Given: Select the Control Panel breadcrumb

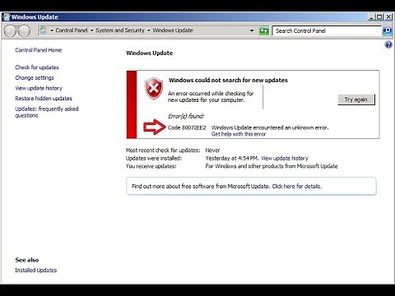Looking at the screenshot, I should (72, 30).
